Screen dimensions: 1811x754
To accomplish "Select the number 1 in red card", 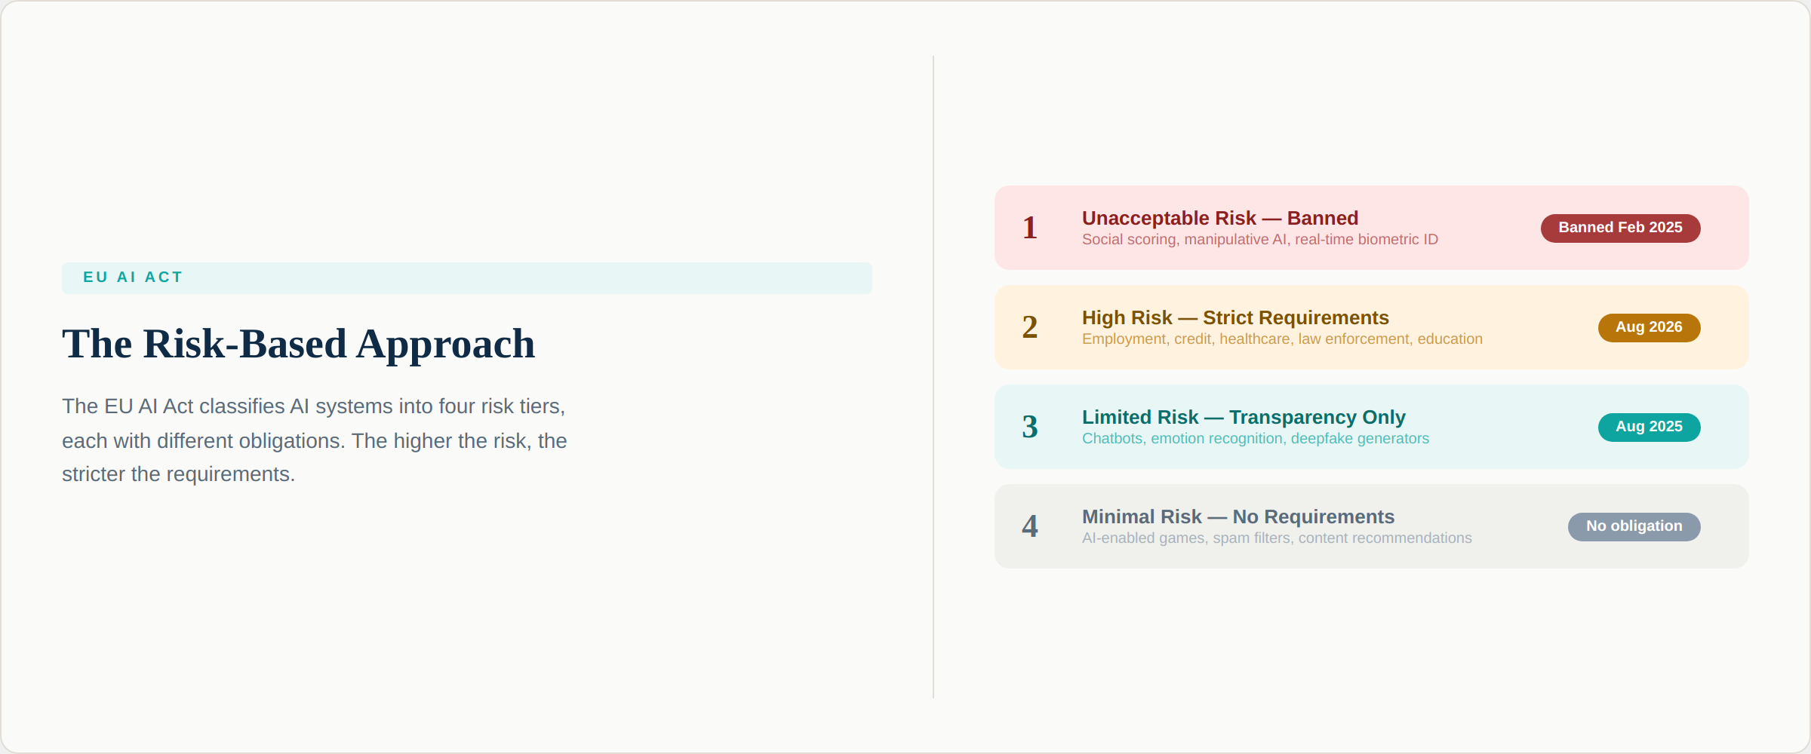I will 1030,228.
